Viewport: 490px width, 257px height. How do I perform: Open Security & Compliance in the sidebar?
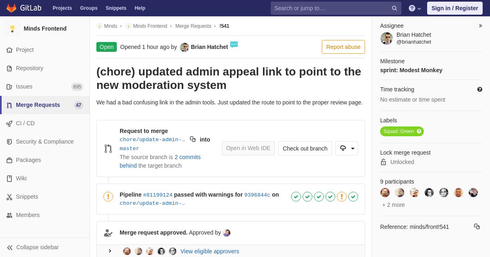point(45,142)
